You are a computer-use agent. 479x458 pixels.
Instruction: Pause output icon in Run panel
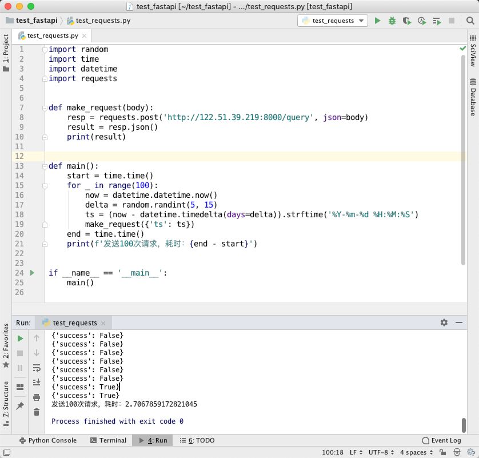coord(20,368)
